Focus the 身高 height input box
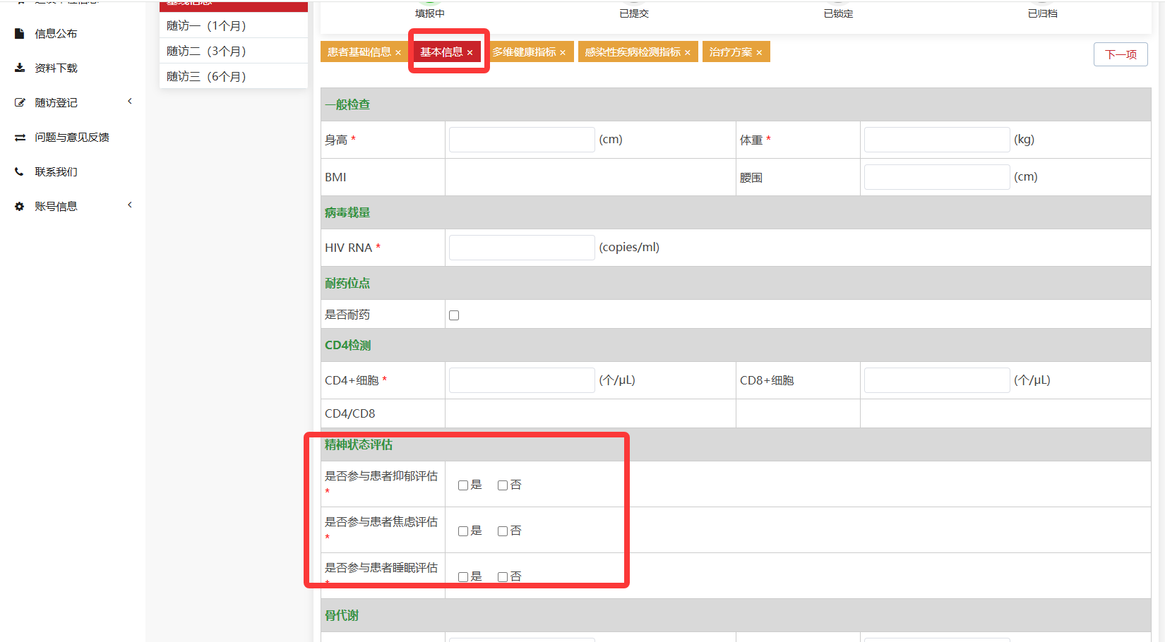Image resolution: width=1165 pixels, height=642 pixels. [x=522, y=140]
